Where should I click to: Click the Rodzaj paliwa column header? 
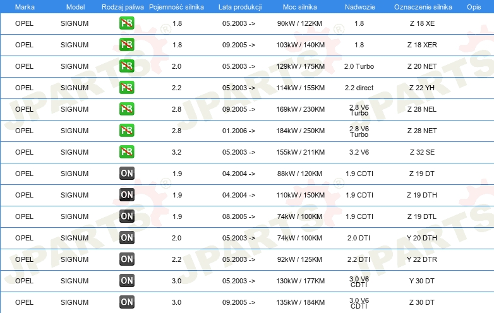click(123, 7)
